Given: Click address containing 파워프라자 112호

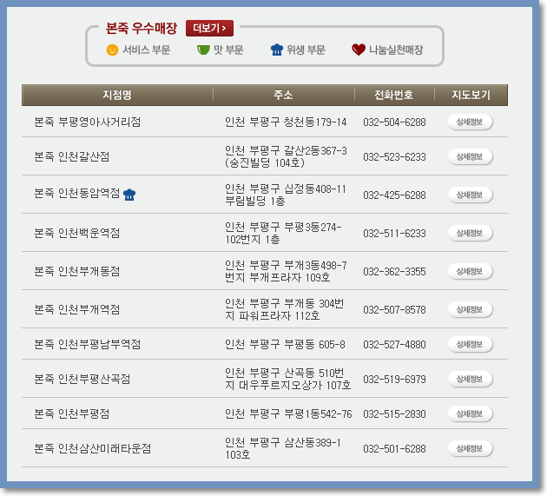Looking at the screenshot, I should (284, 309).
